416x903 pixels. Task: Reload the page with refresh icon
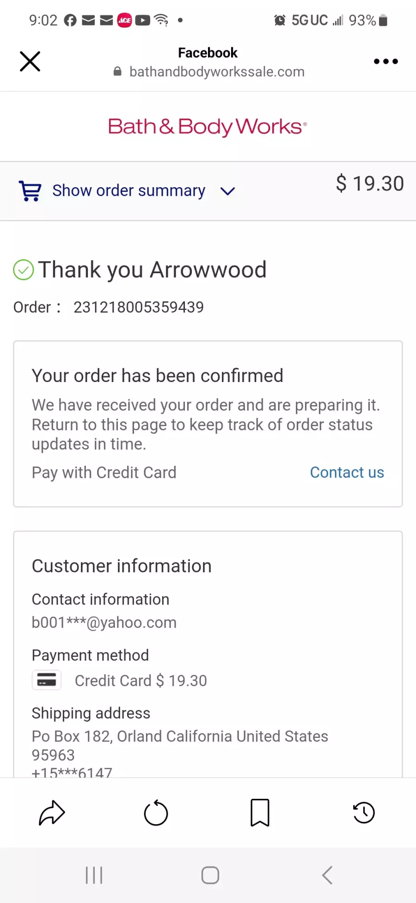pyautogui.click(x=156, y=813)
